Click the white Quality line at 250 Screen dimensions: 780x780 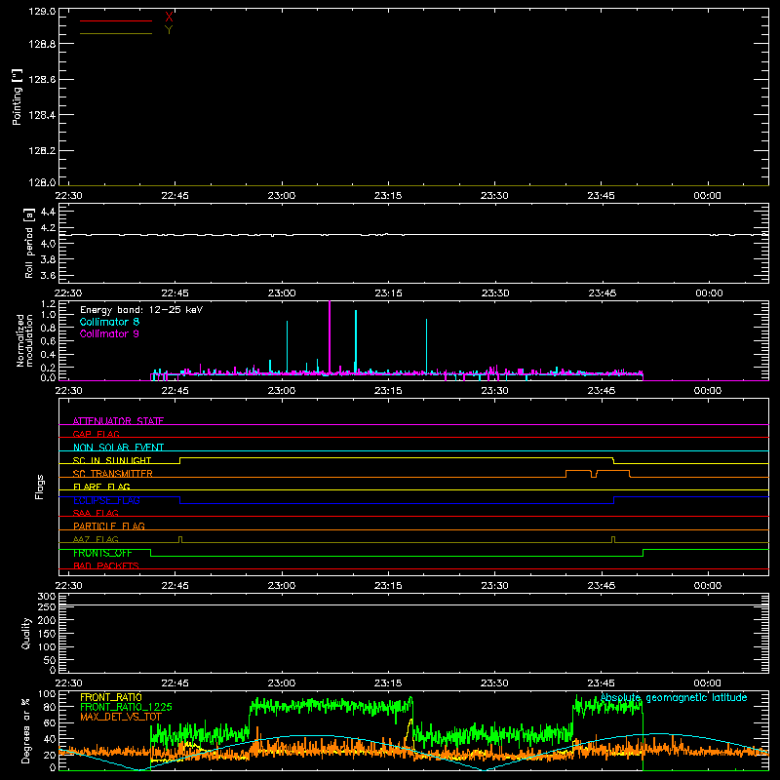[x=413, y=604]
